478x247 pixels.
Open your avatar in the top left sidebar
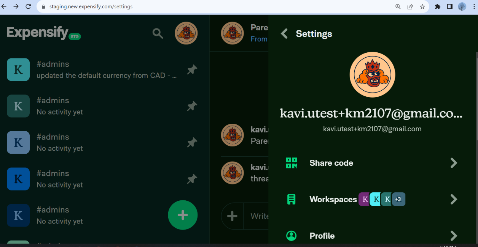pos(186,33)
